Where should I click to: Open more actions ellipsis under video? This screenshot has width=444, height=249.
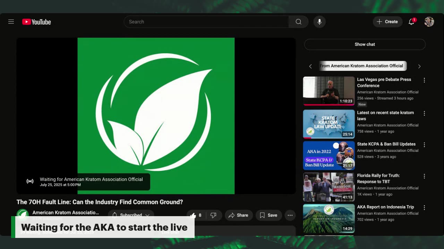click(290, 215)
